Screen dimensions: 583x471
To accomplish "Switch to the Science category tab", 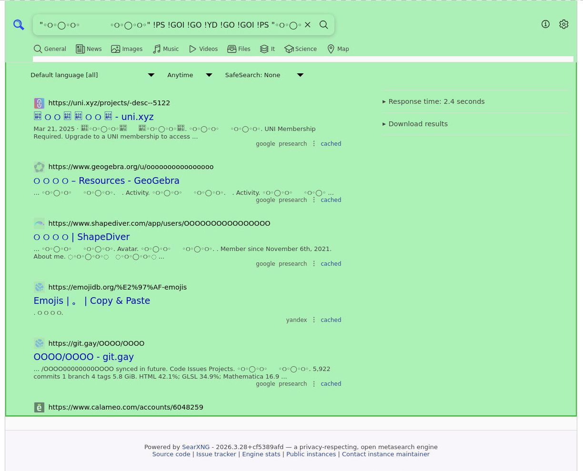I will tap(301, 49).
